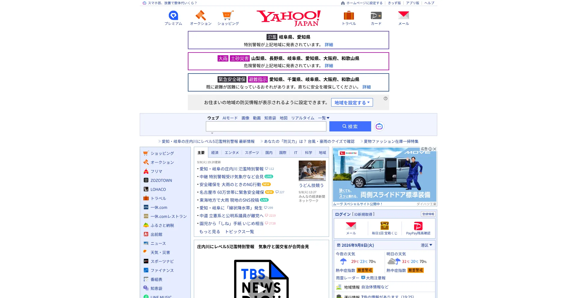The width and height of the screenshot is (577, 298).
Task: Click the 毎日1回 宝箱くじ treasure chest icon
Action: click(x=385, y=226)
